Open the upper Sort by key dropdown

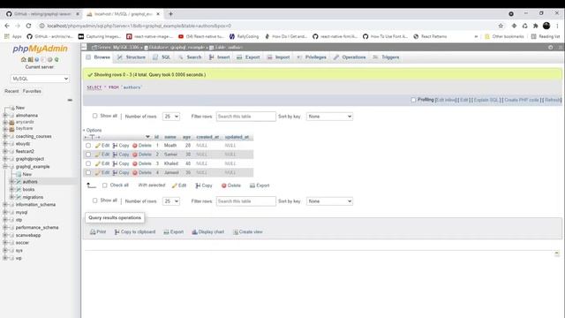coord(329,117)
